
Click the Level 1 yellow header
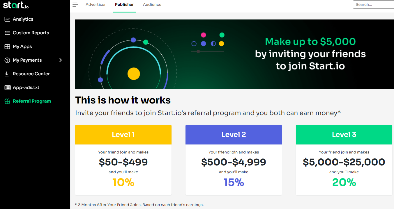123,135
